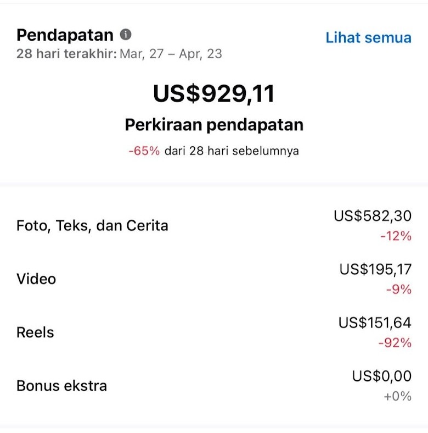Click the -9% Video change value
Viewport: 428px width, 433px height.
click(x=399, y=290)
